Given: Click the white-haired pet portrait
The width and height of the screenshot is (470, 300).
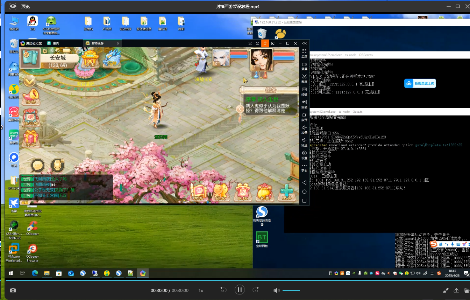Looking at the screenshot, I should [221, 57].
